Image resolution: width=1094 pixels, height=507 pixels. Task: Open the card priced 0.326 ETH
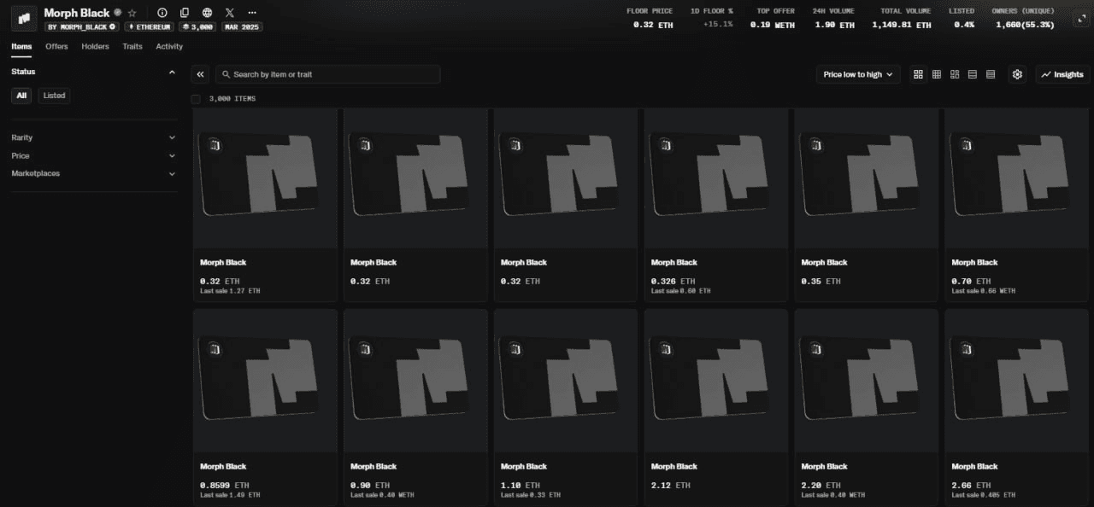click(x=716, y=205)
